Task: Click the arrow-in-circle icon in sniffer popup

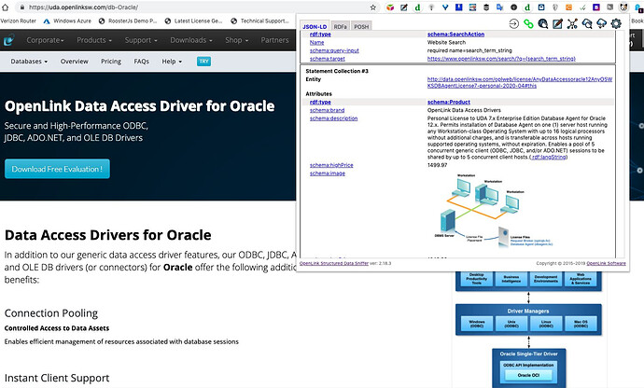Action: (x=514, y=24)
